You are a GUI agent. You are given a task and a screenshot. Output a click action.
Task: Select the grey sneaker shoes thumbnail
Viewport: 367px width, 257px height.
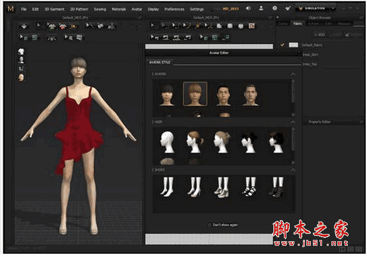click(x=222, y=187)
